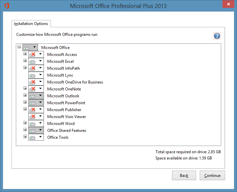Click the Continue button

click(x=212, y=176)
